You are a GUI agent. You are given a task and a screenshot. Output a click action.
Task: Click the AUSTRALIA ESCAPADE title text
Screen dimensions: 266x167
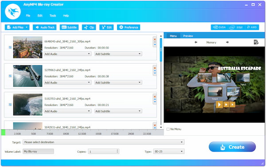[239, 68]
